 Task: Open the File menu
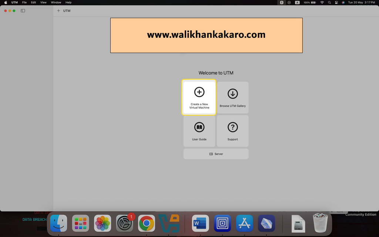pos(24,3)
